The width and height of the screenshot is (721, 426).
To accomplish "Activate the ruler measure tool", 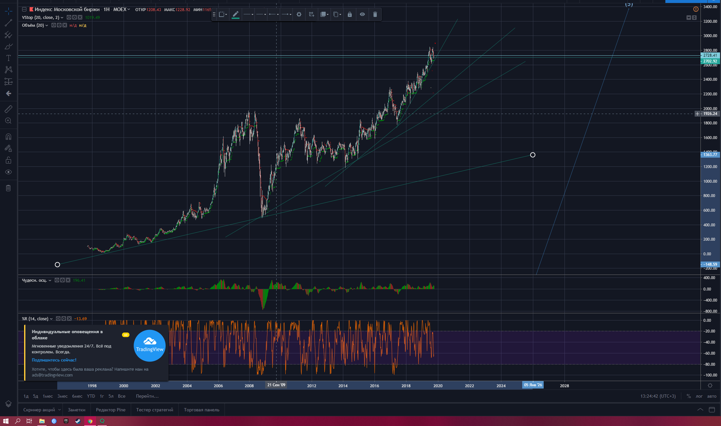I will (8, 109).
